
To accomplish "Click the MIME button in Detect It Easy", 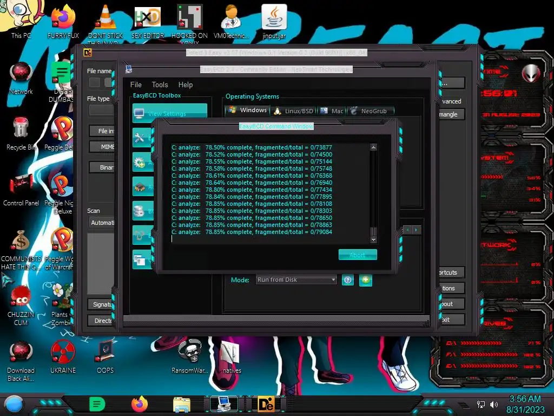I will [102, 146].
